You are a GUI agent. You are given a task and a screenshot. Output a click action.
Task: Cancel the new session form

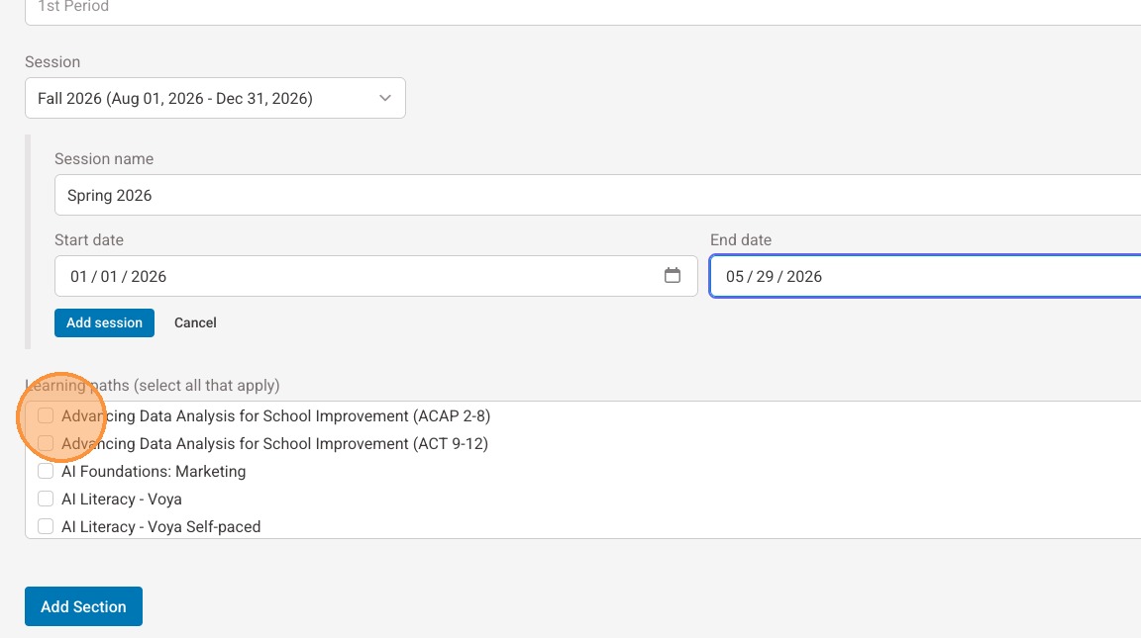[195, 322]
